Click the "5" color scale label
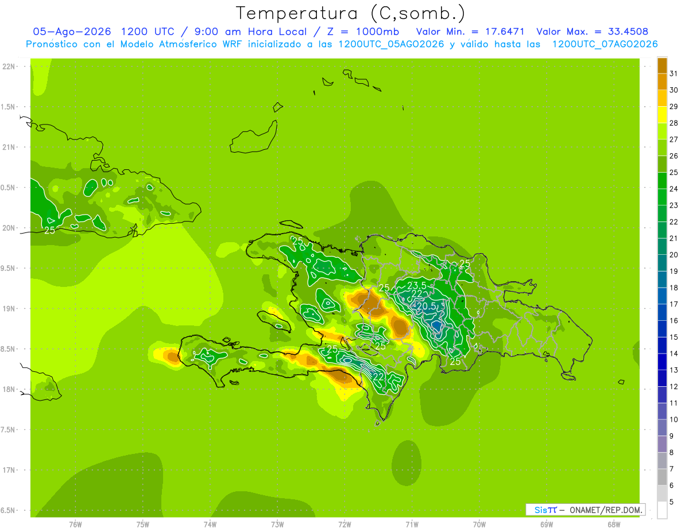Image resolution: width=689 pixels, height=532 pixels. [672, 502]
